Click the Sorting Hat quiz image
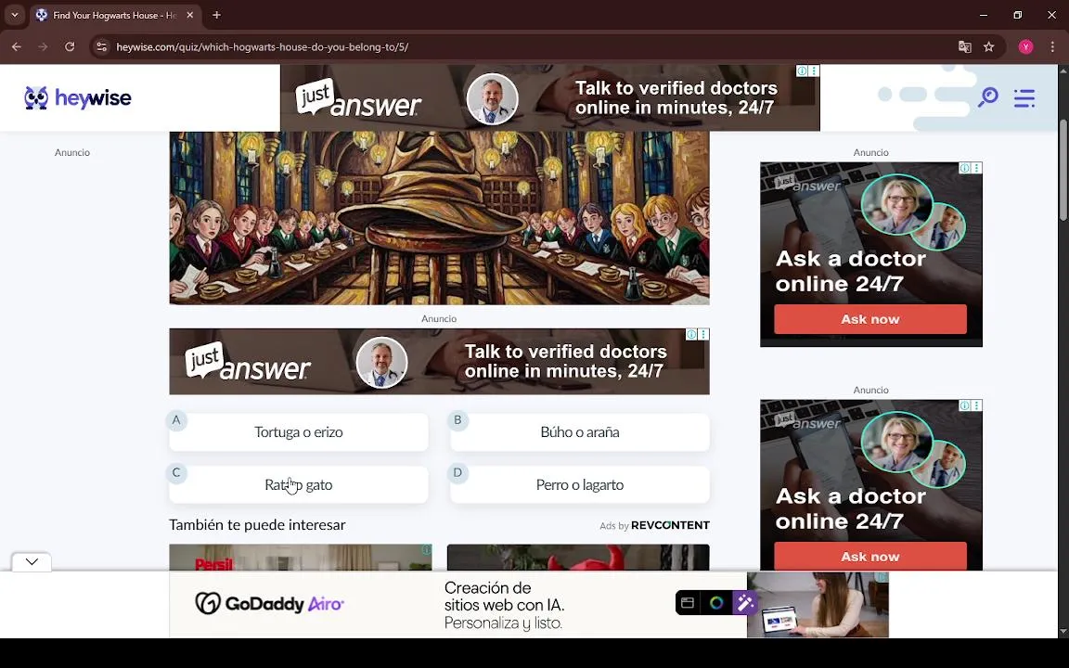This screenshot has width=1069, height=668. tap(439, 218)
